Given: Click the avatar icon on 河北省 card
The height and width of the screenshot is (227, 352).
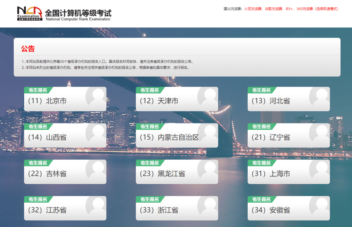Looking at the screenshot, I should click(319, 97).
